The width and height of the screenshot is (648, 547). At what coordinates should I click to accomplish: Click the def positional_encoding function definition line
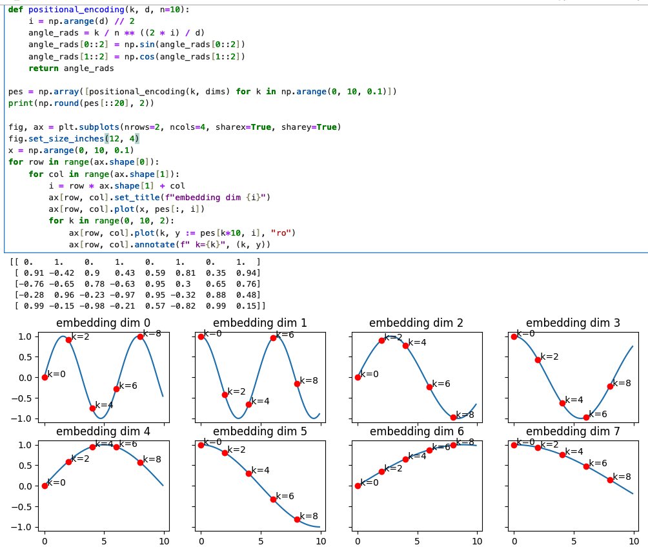tap(99, 9)
